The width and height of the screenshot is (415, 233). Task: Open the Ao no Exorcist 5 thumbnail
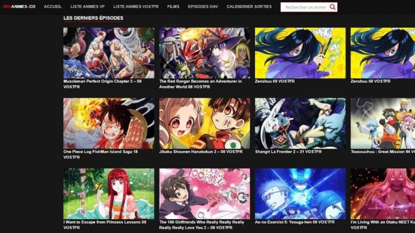point(300,194)
